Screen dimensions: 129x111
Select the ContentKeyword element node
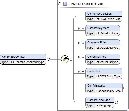pos(103,31)
